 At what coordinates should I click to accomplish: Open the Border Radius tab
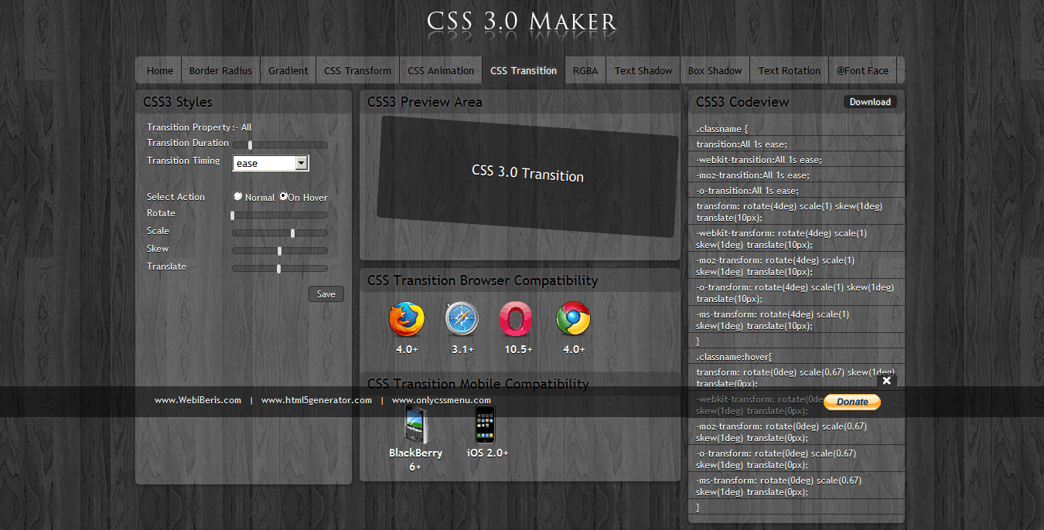(x=221, y=70)
